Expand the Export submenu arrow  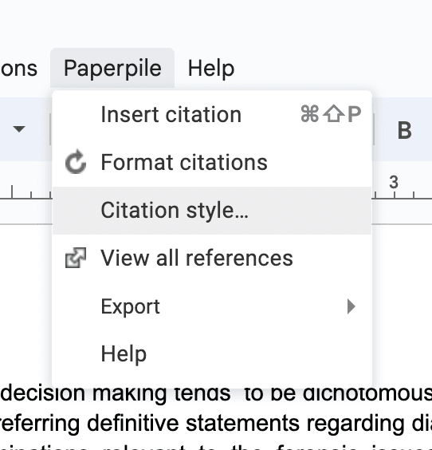351,306
